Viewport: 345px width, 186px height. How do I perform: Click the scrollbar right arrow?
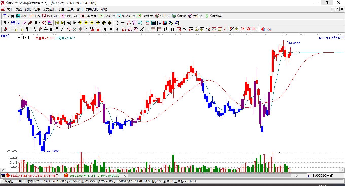coord(297,175)
